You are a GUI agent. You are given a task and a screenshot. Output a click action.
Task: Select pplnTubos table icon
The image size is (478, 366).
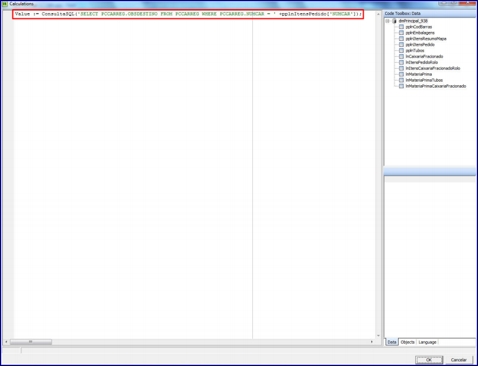click(401, 50)
